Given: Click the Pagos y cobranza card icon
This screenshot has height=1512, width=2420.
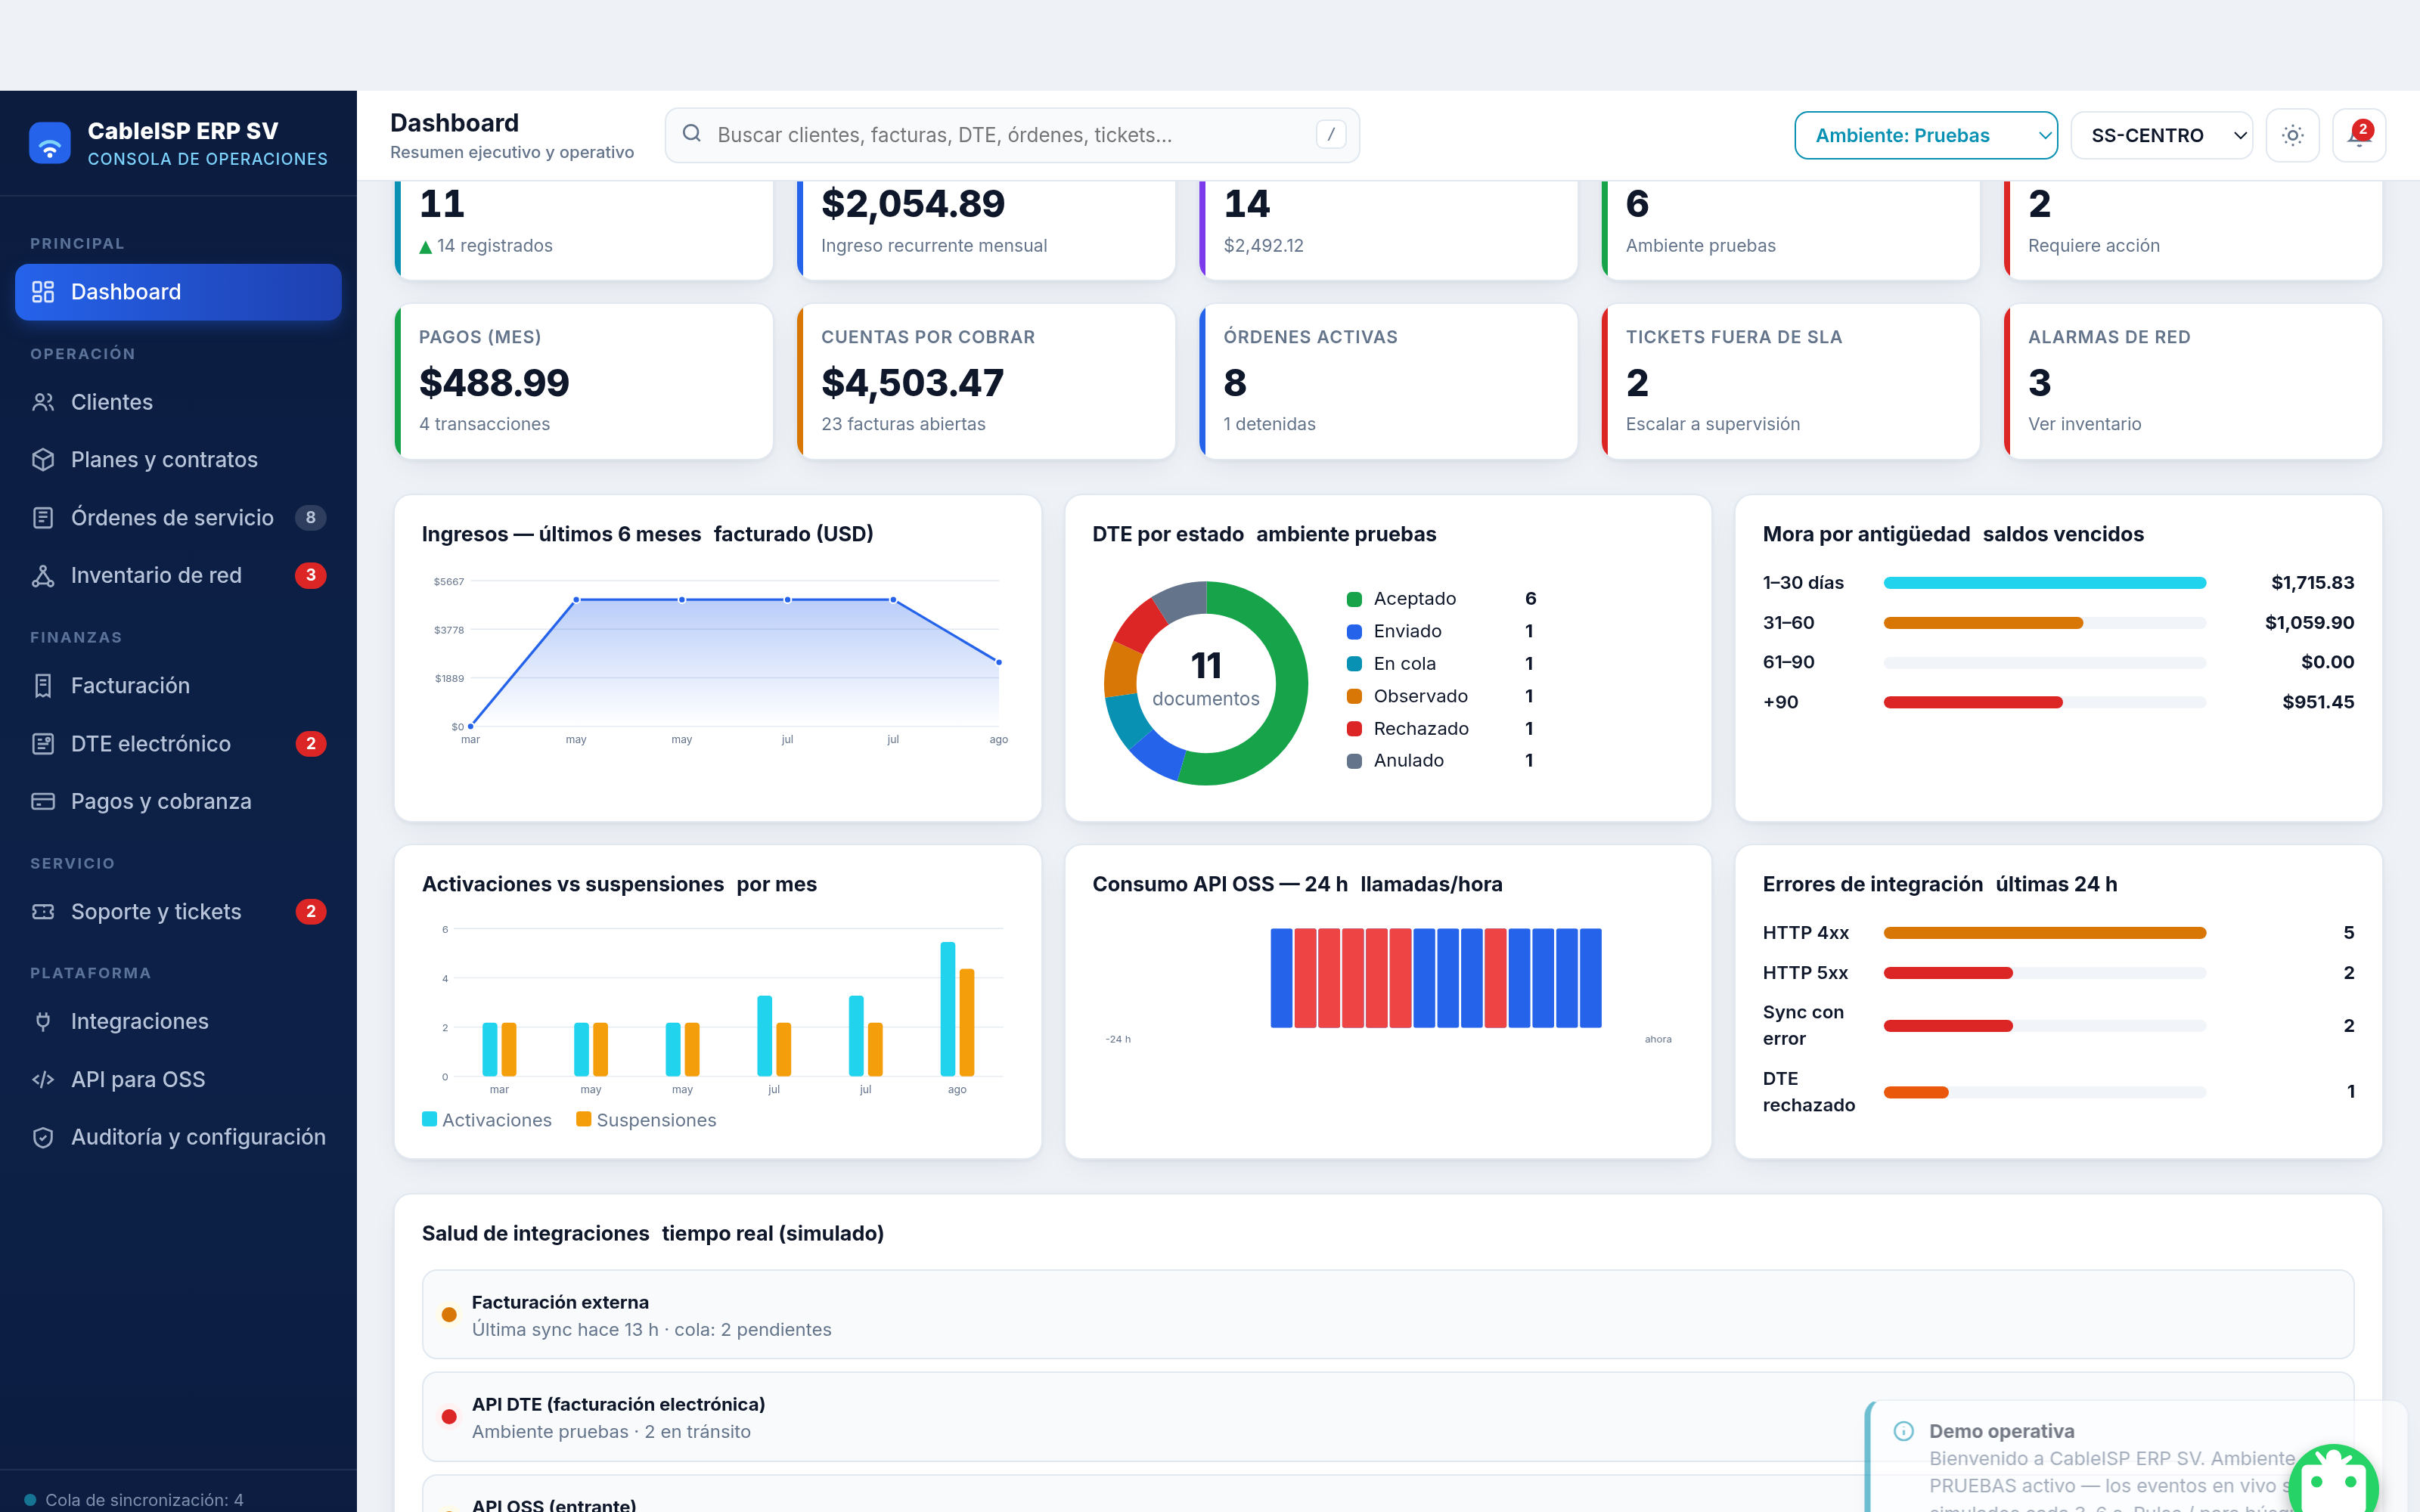Looking at the screenshot, I should [x=43, y=802].
